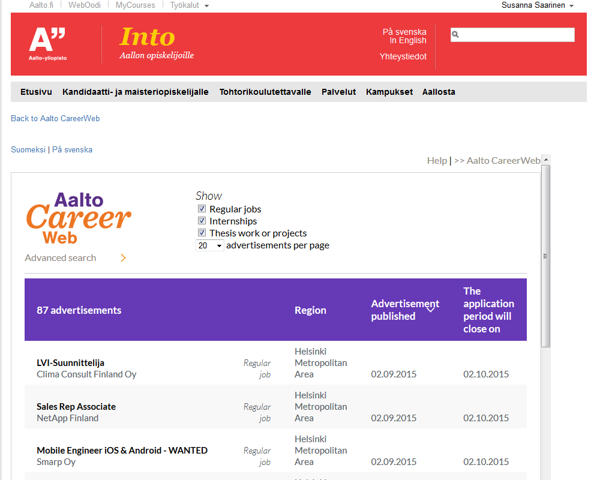Sort by Advertisement published header
594x480 pixels.
(x=405, y=310)
